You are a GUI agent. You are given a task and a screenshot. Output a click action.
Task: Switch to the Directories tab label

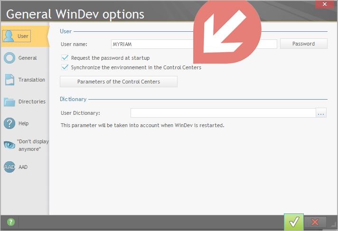coord(32,102)
